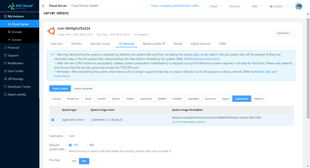Screen dimensions: 310x168
Task: Select the CyberPanel-2.3-Ubuntu20 image radio button
Action: [x=53, y=120]
